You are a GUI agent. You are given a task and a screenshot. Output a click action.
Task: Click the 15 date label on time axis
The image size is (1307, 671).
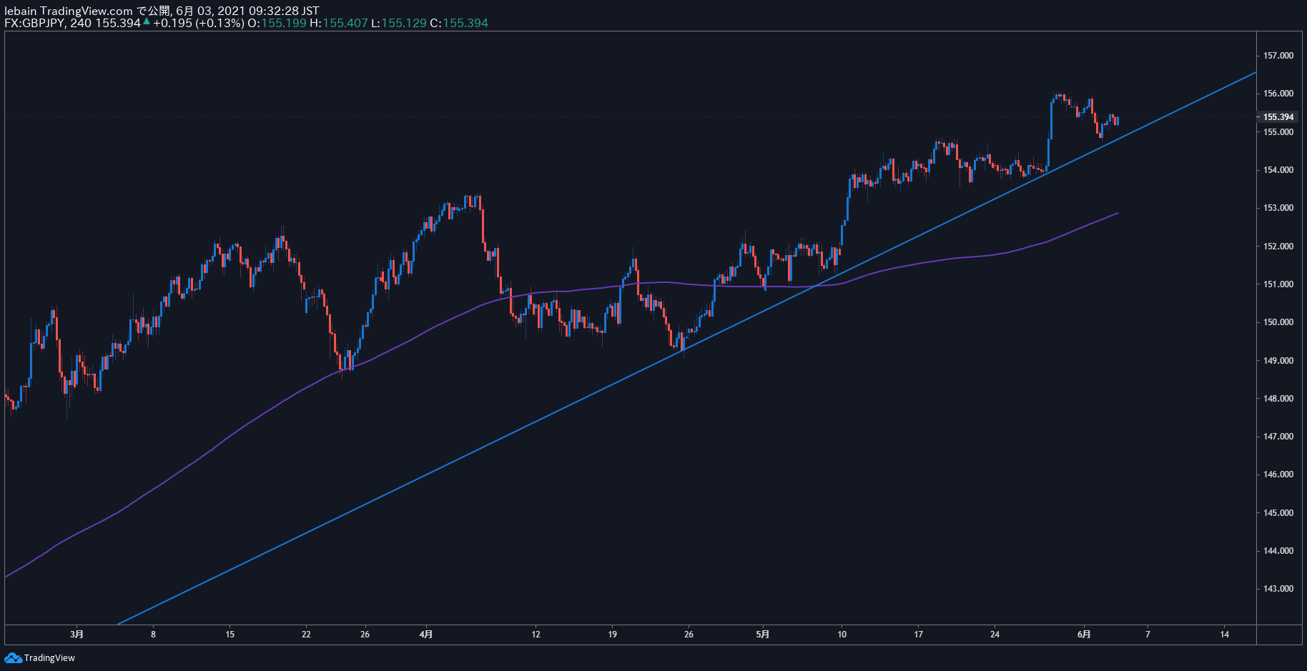230,634
